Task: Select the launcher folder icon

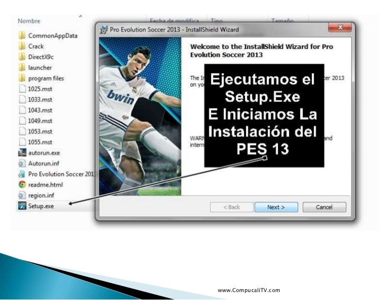Action: [22, 67]
